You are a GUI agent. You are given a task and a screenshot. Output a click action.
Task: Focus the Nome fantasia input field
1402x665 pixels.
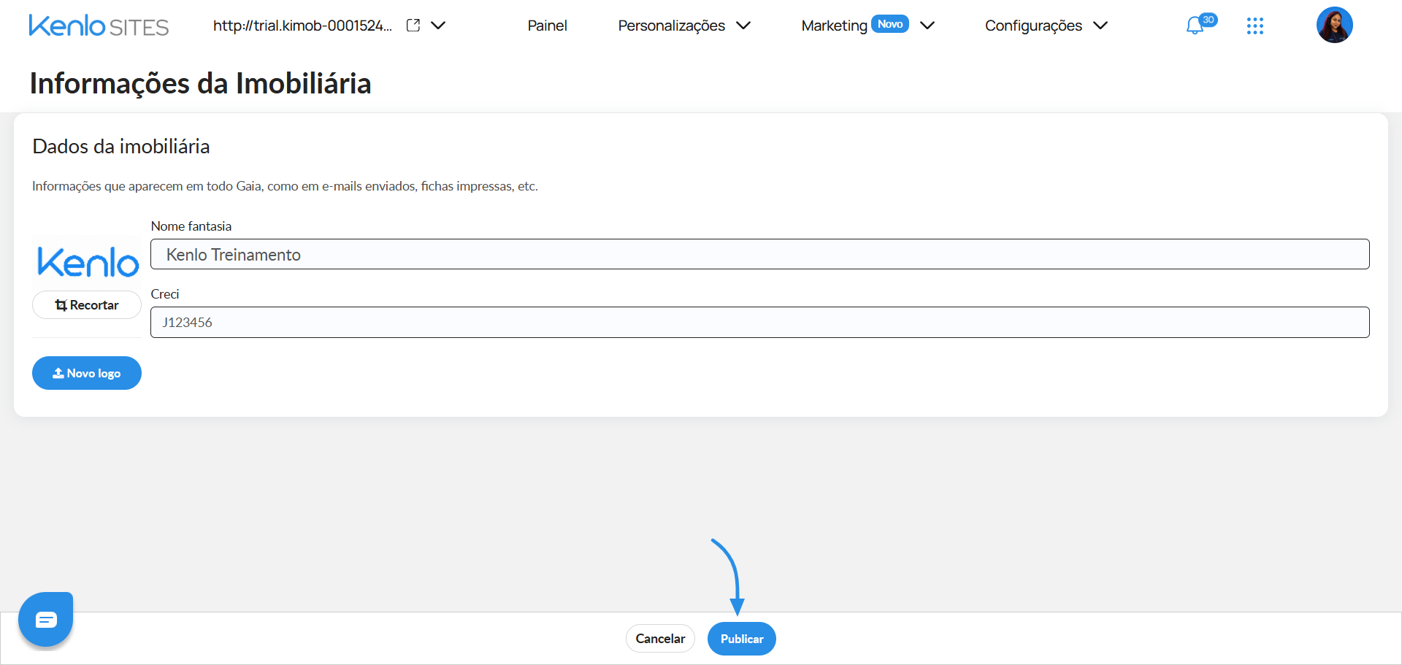759,254
